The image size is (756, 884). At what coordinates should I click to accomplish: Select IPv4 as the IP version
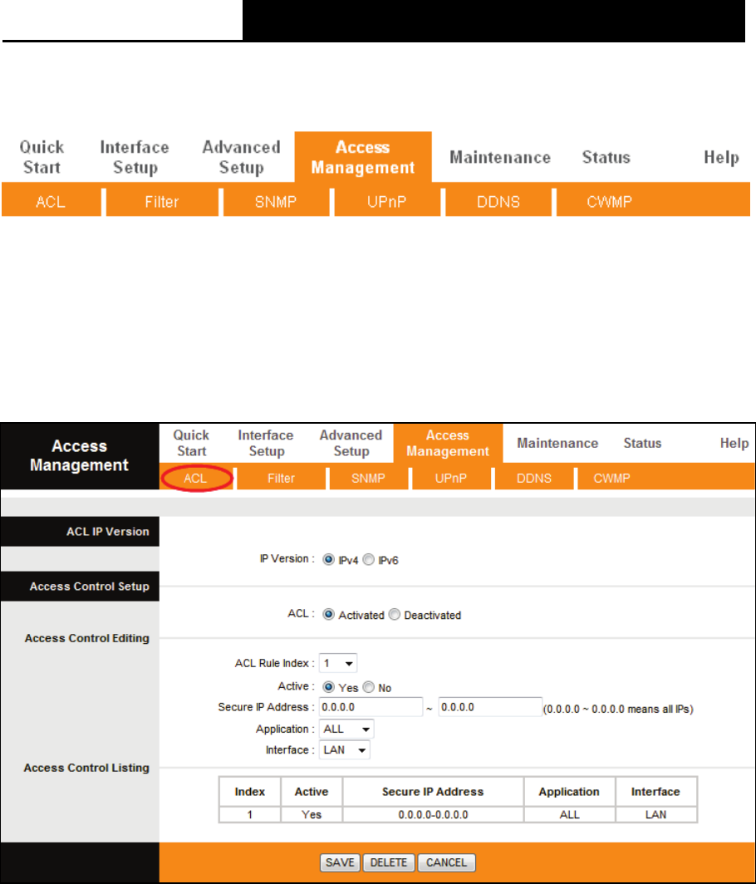tap(328, 560)
